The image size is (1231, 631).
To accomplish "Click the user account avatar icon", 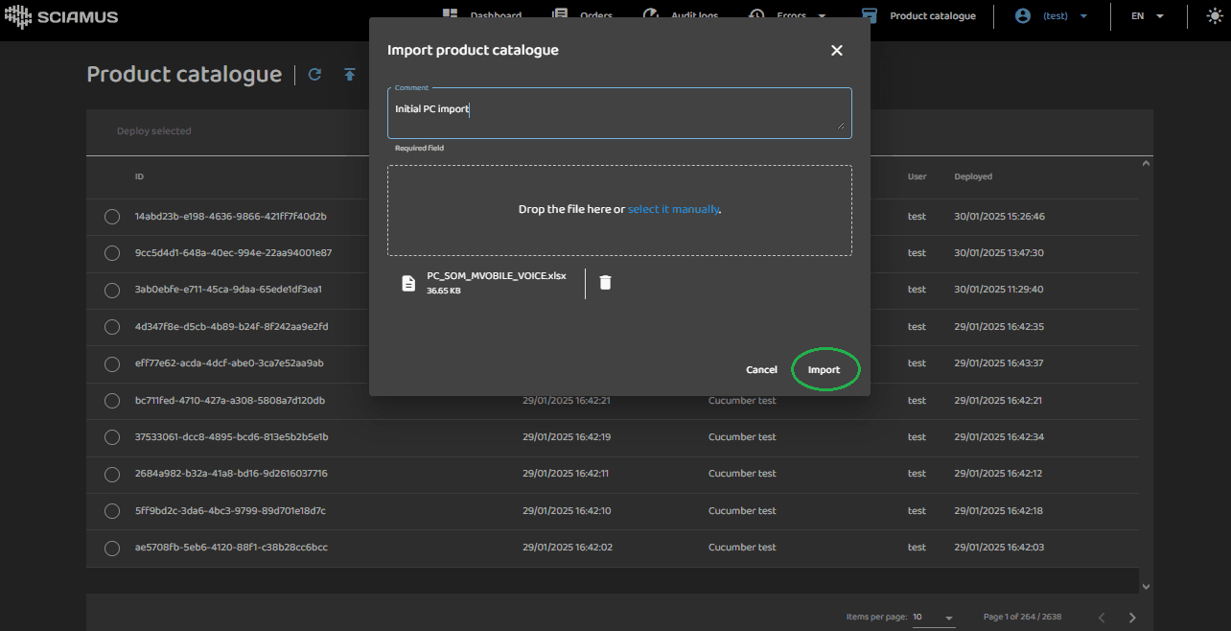I will tap(1023, 16).
